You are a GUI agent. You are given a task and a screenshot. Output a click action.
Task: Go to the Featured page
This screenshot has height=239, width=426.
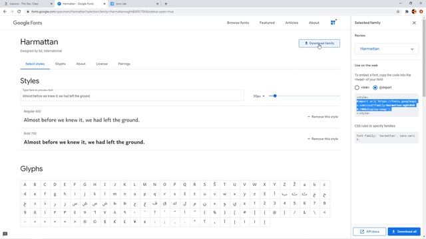click(x=267, y=23)
